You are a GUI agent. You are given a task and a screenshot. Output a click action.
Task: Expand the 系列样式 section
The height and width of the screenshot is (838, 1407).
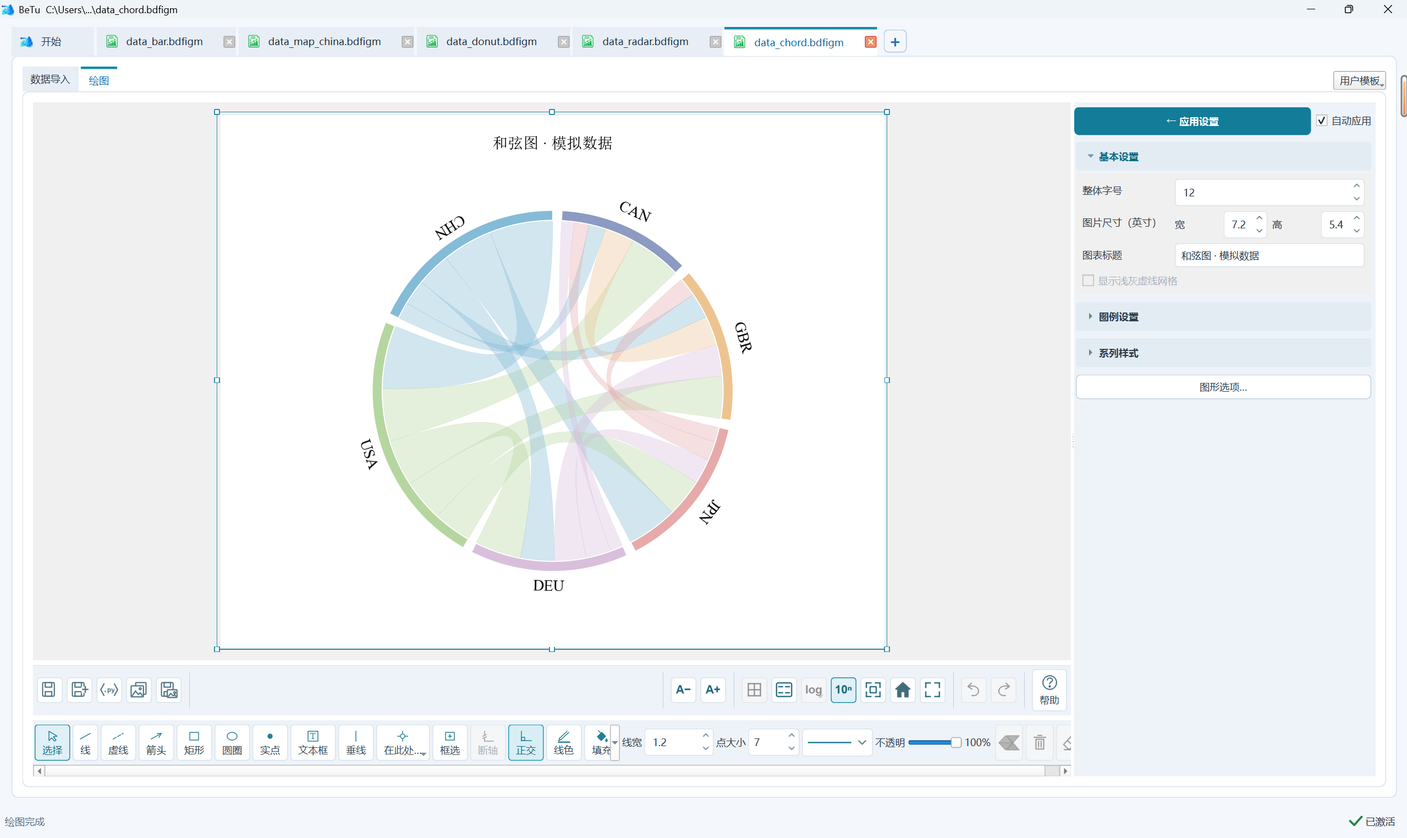pyautogui.click(x=1223, y=352)
